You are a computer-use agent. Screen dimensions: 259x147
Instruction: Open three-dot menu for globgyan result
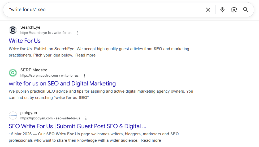[86, 118]
